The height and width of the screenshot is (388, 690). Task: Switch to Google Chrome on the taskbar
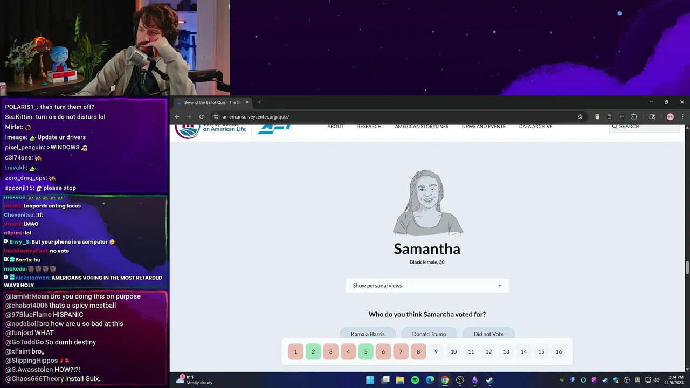click(445, 380)
